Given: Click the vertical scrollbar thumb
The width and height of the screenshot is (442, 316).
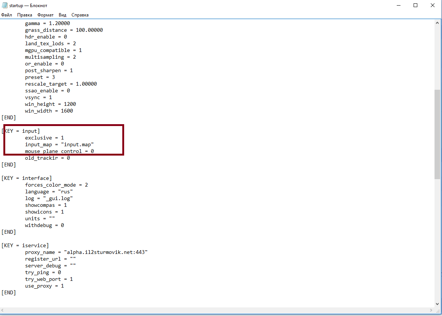Looking at the screenshot, I should tap(437, 134).
